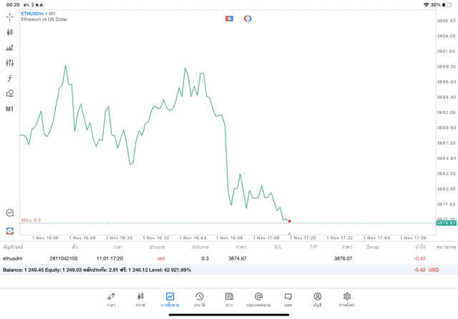Open the กล่องจดหมาย mailbox tab
The image size is (458, 319).
pos(258,299)
